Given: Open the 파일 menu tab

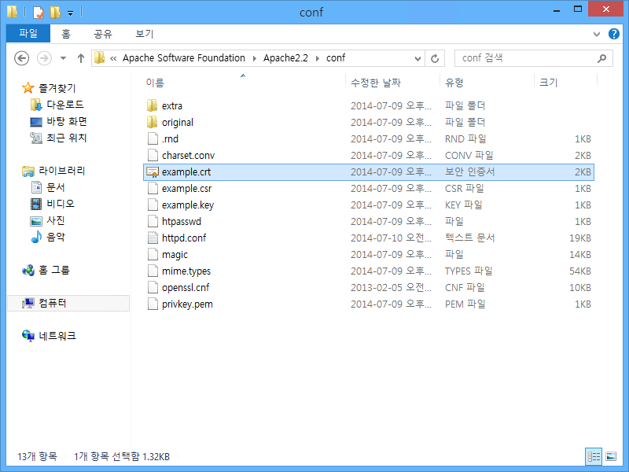Looking at the screenshot, I should tap(28, 34).
